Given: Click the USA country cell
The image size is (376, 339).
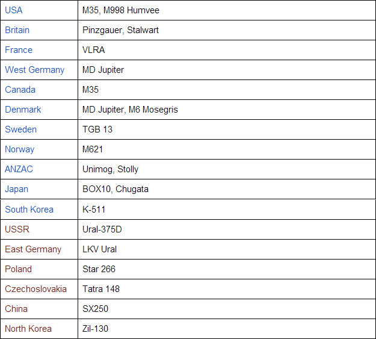Looking at the screenshot, I should coord(39,10).
